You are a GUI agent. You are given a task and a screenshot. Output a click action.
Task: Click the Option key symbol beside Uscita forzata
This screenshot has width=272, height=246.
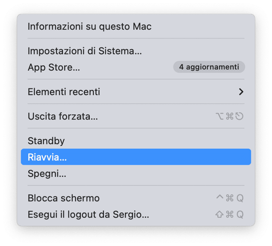(x=220, y=116)
